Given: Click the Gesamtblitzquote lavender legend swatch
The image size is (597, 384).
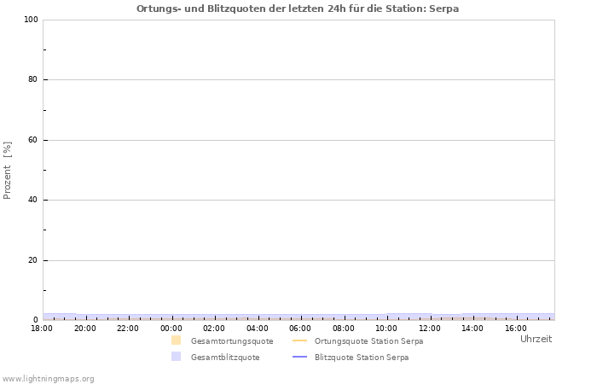Looking at the screenshot, I should (176, 357).
